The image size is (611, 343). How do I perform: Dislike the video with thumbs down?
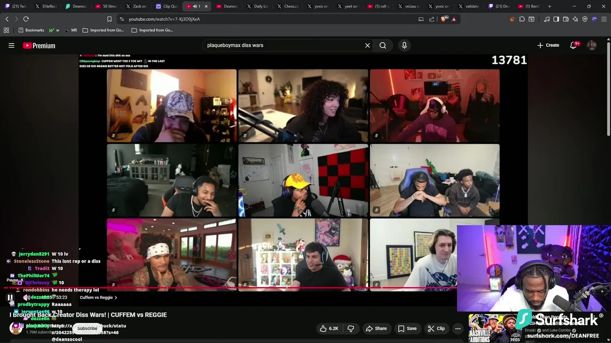coord(351,329)
